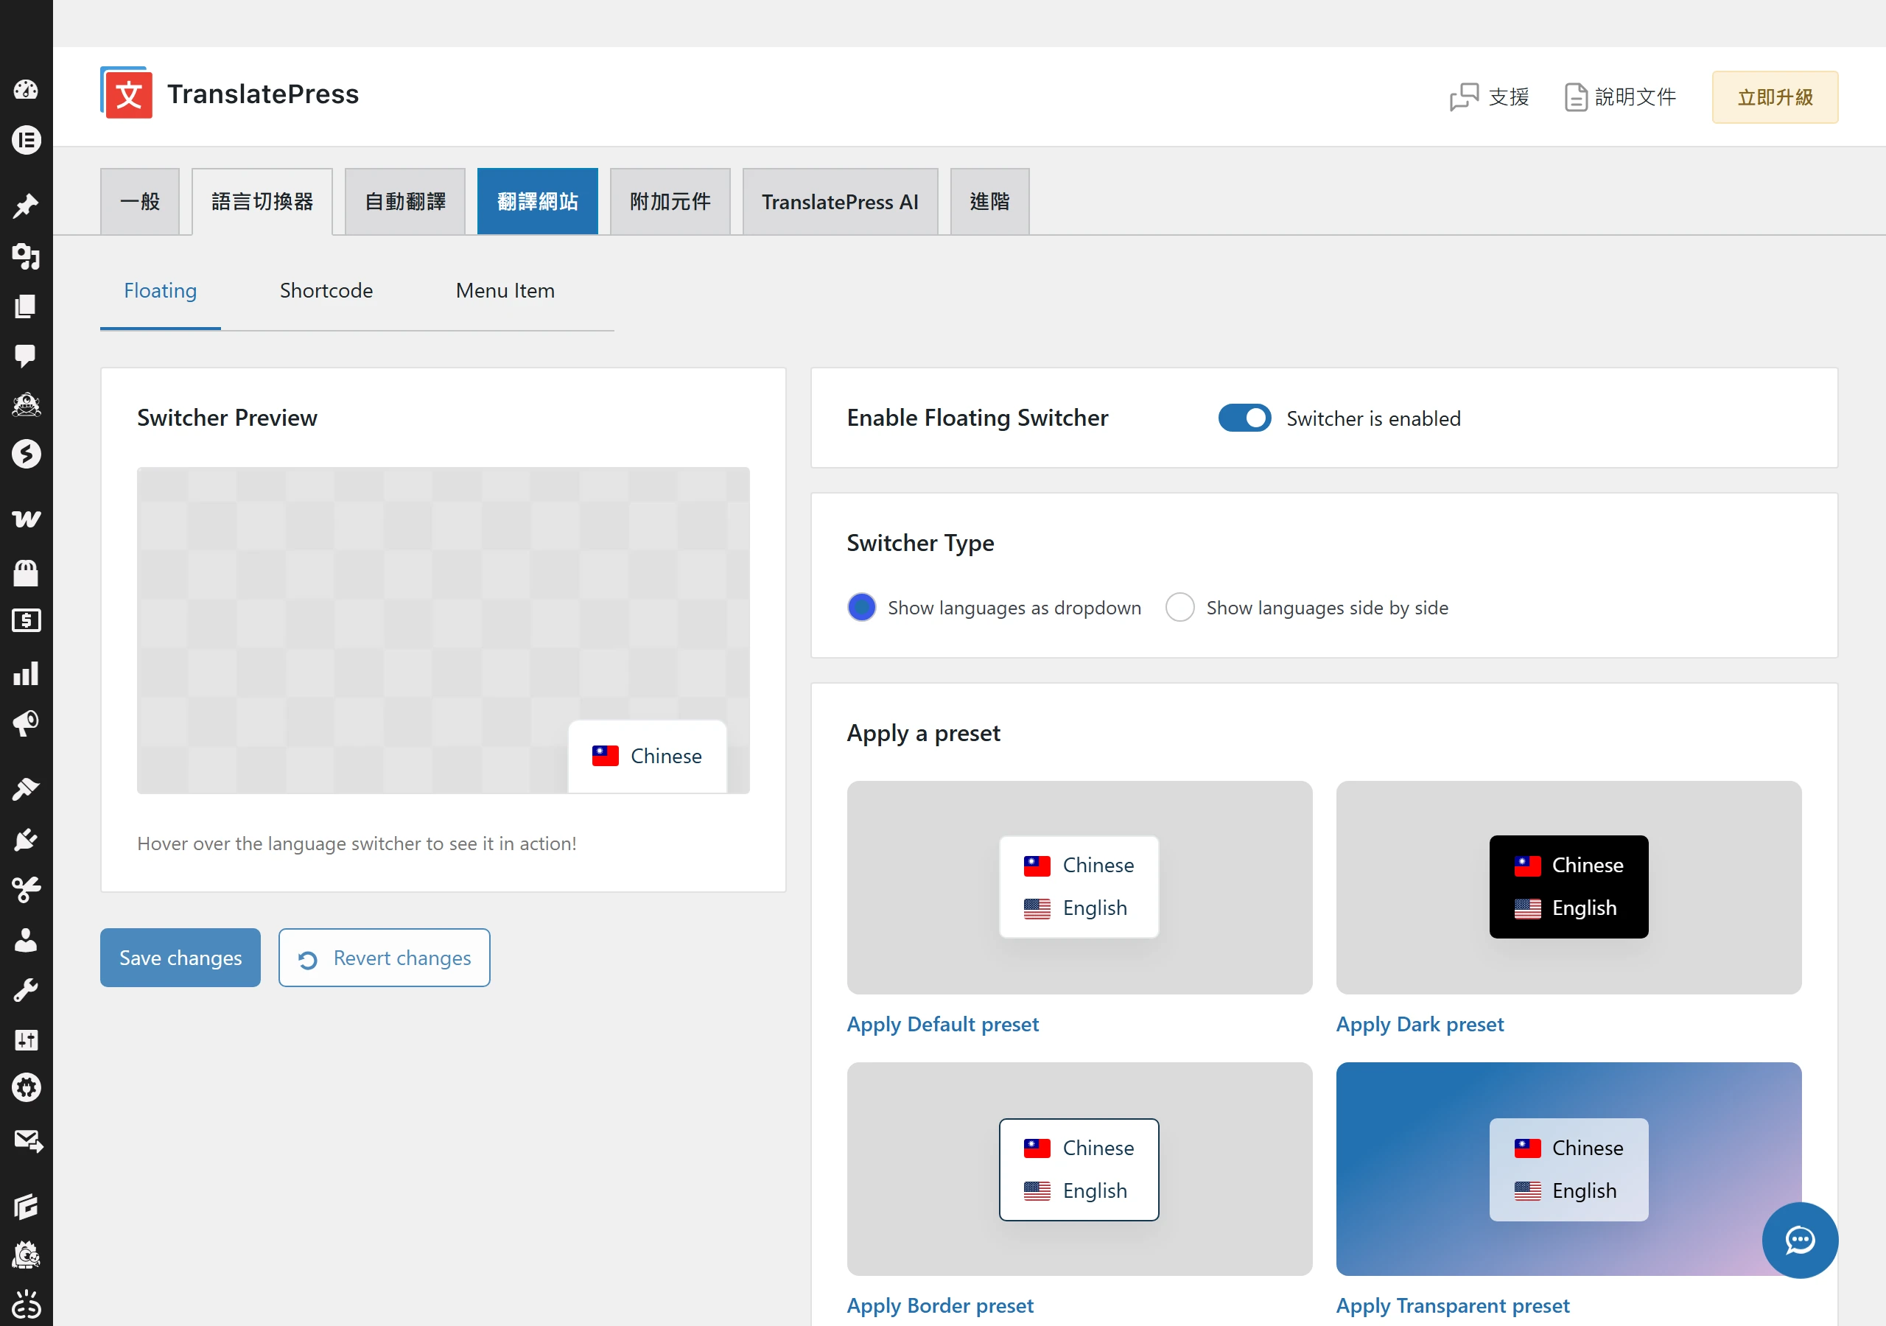Select Show languages as dropdown
The height and width of the screenshot is (1326, 1886).
[861, 608]
